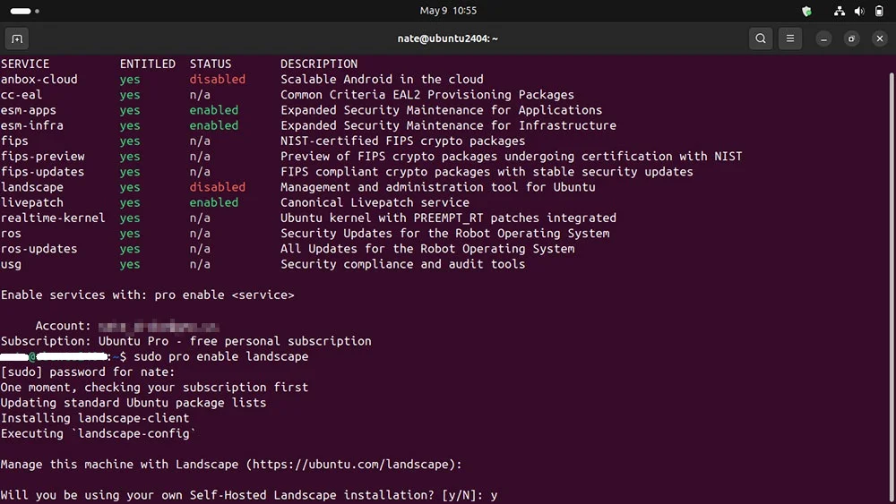896x504 pixels.
Task: Open the volume indicator in the top bar
Action: tap(859, 11)
